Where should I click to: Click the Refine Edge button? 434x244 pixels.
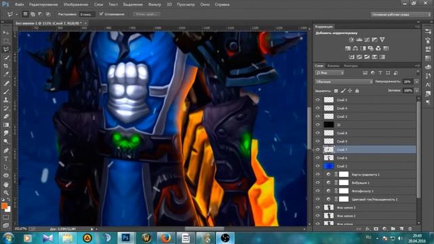pyautogui.click(x=146, y=14)
